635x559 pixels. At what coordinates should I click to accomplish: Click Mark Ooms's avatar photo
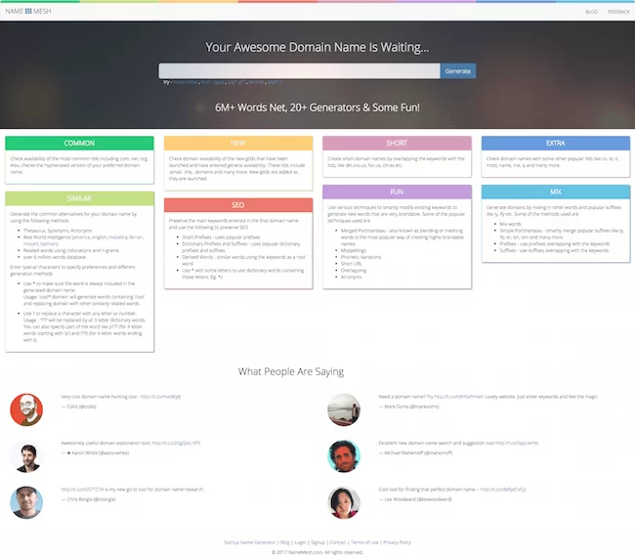point(344,409)
